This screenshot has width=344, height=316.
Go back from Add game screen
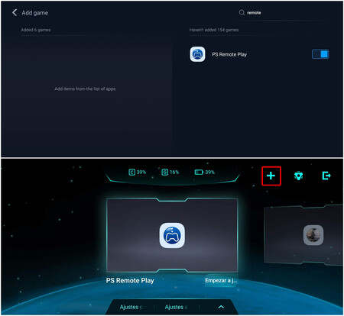click(15, 12)
